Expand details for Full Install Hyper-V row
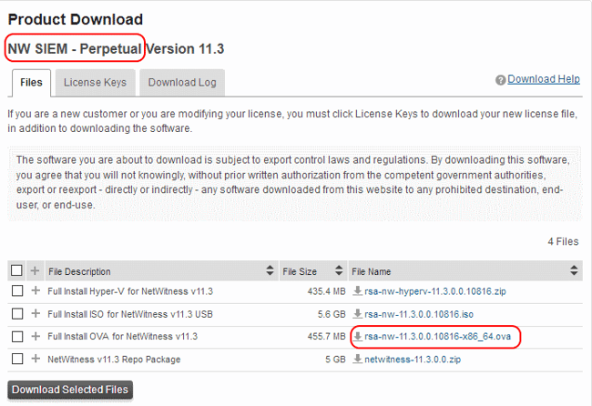 tap(36, 290)
